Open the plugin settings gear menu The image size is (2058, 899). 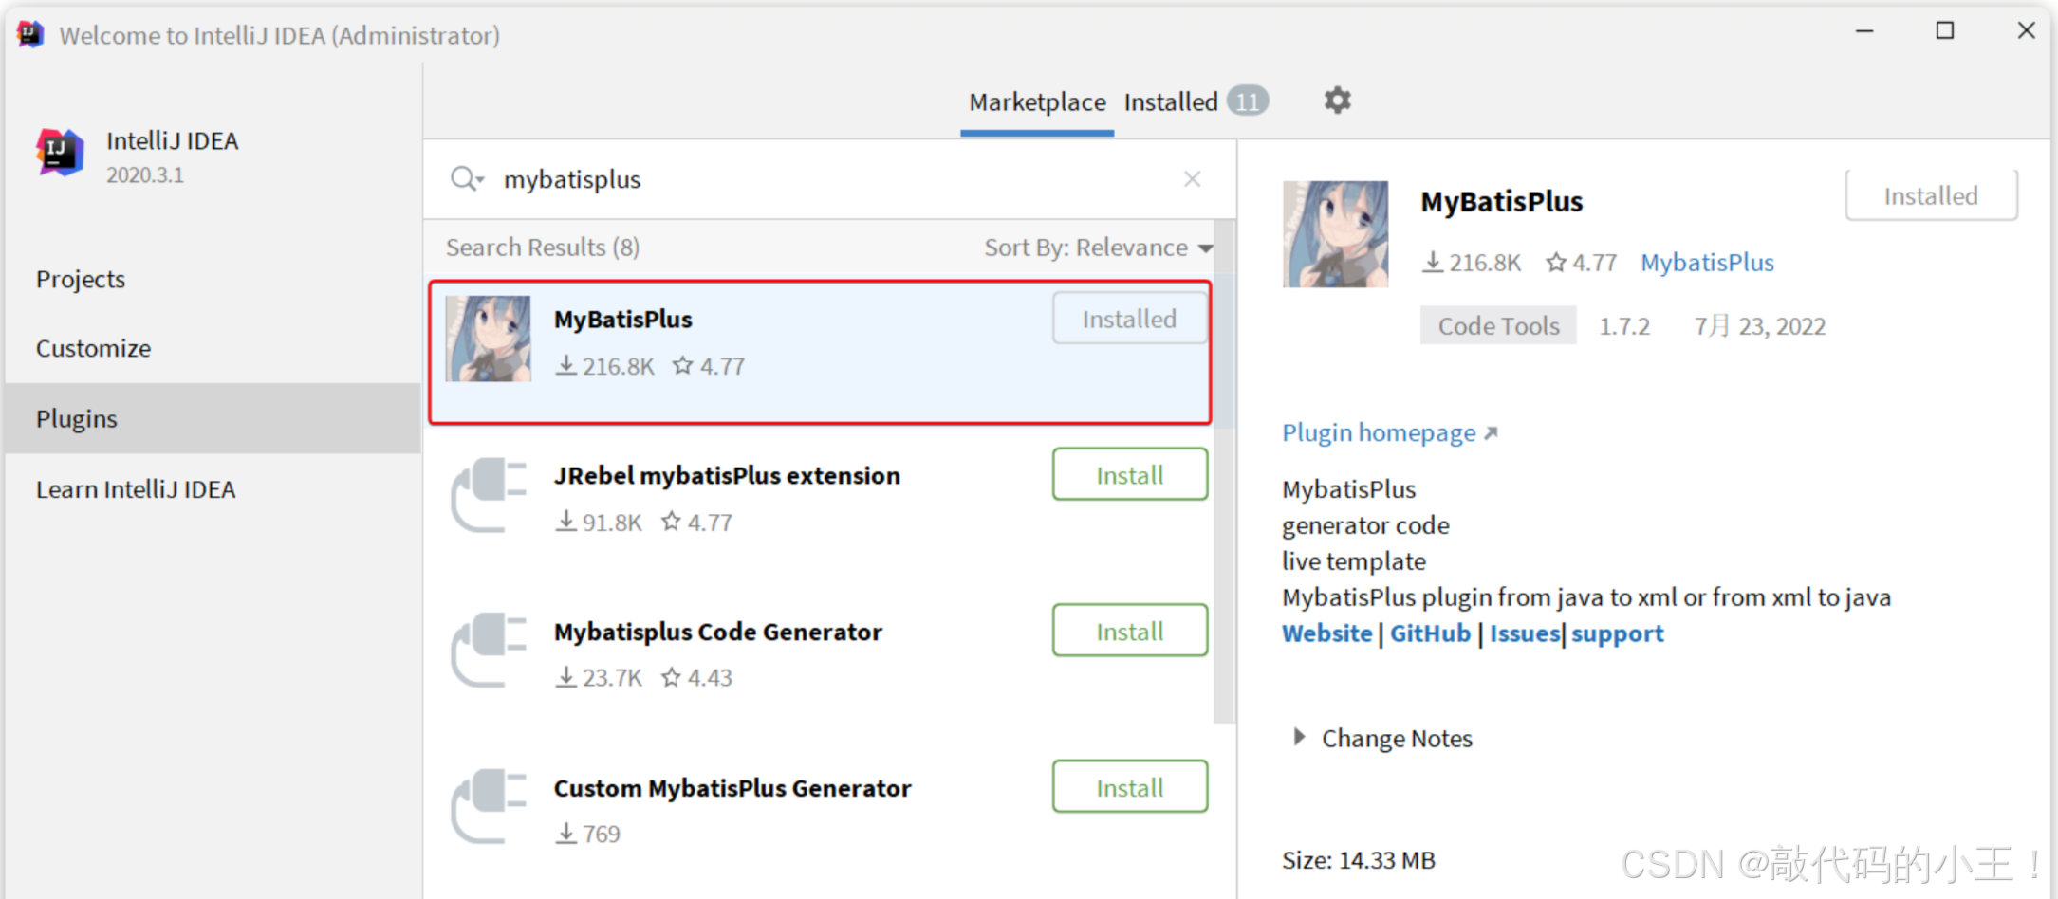point(1337,100)
